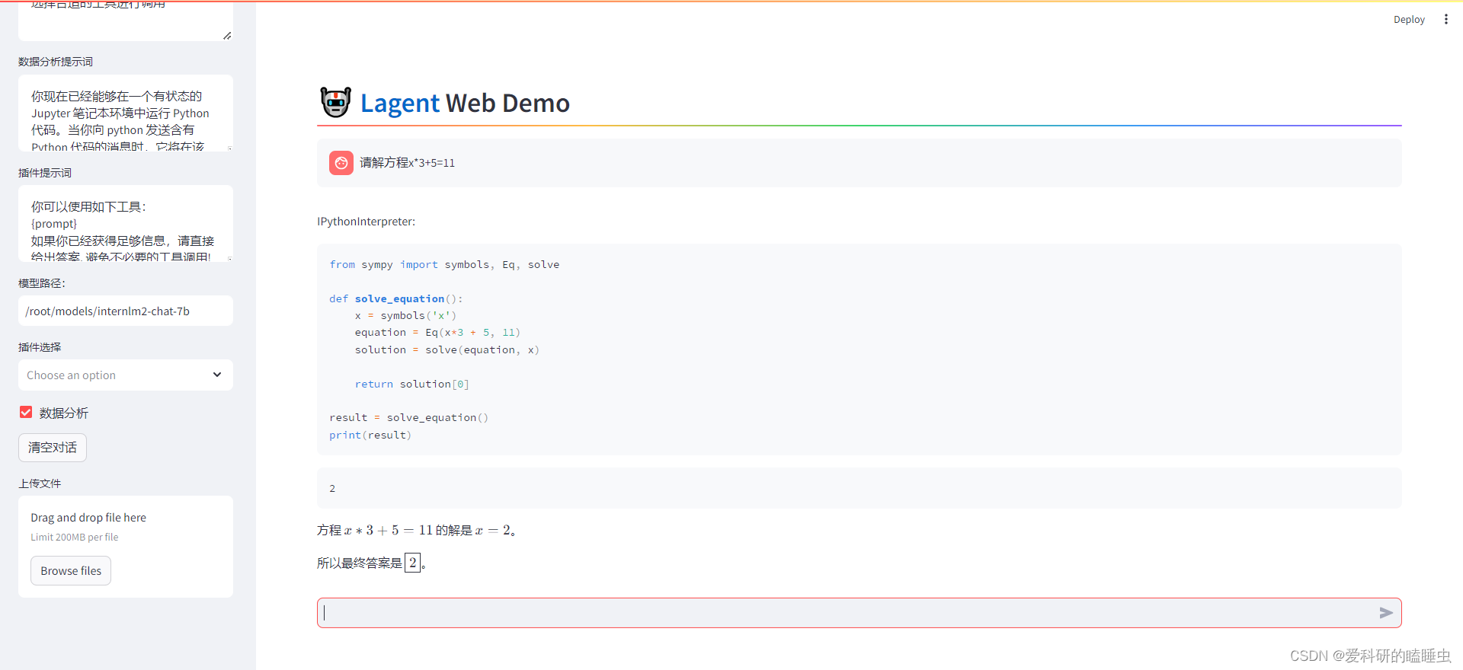
Task: Click the code line 'return solution[0]'
Action: tap(411, 384)
